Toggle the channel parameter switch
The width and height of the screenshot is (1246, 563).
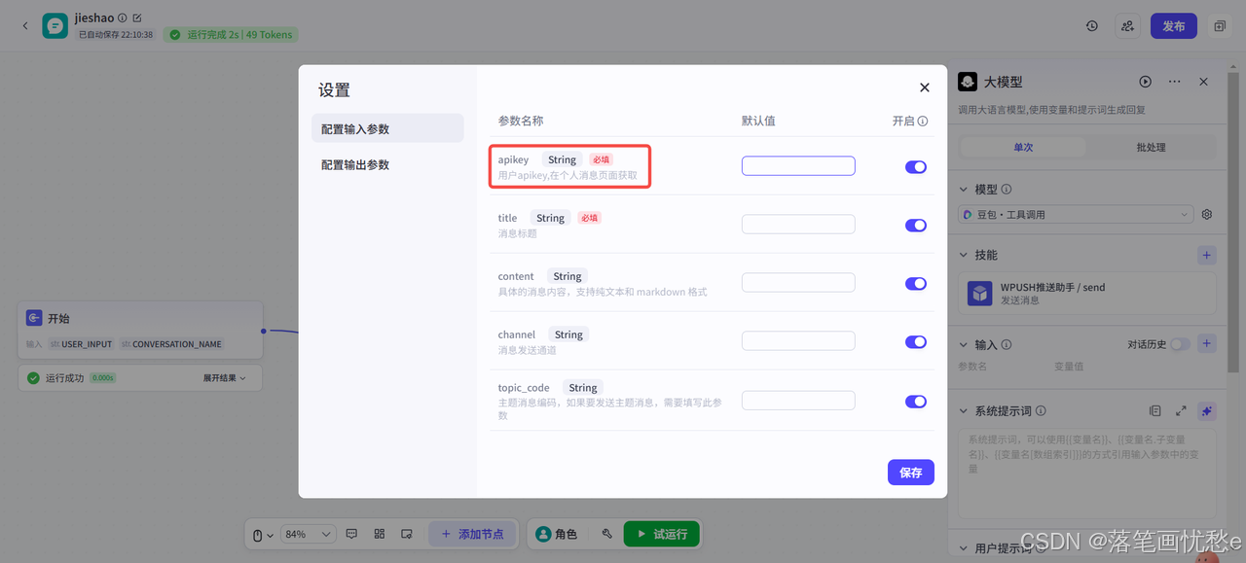[x=916, y=342]
